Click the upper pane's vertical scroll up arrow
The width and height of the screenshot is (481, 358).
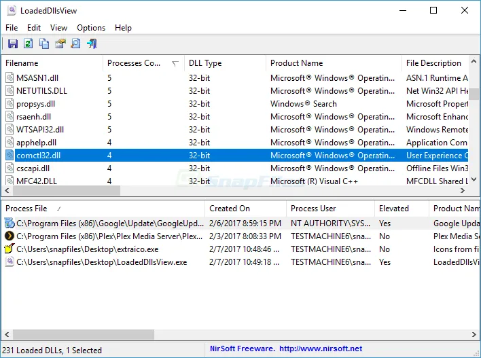point(474,61)
